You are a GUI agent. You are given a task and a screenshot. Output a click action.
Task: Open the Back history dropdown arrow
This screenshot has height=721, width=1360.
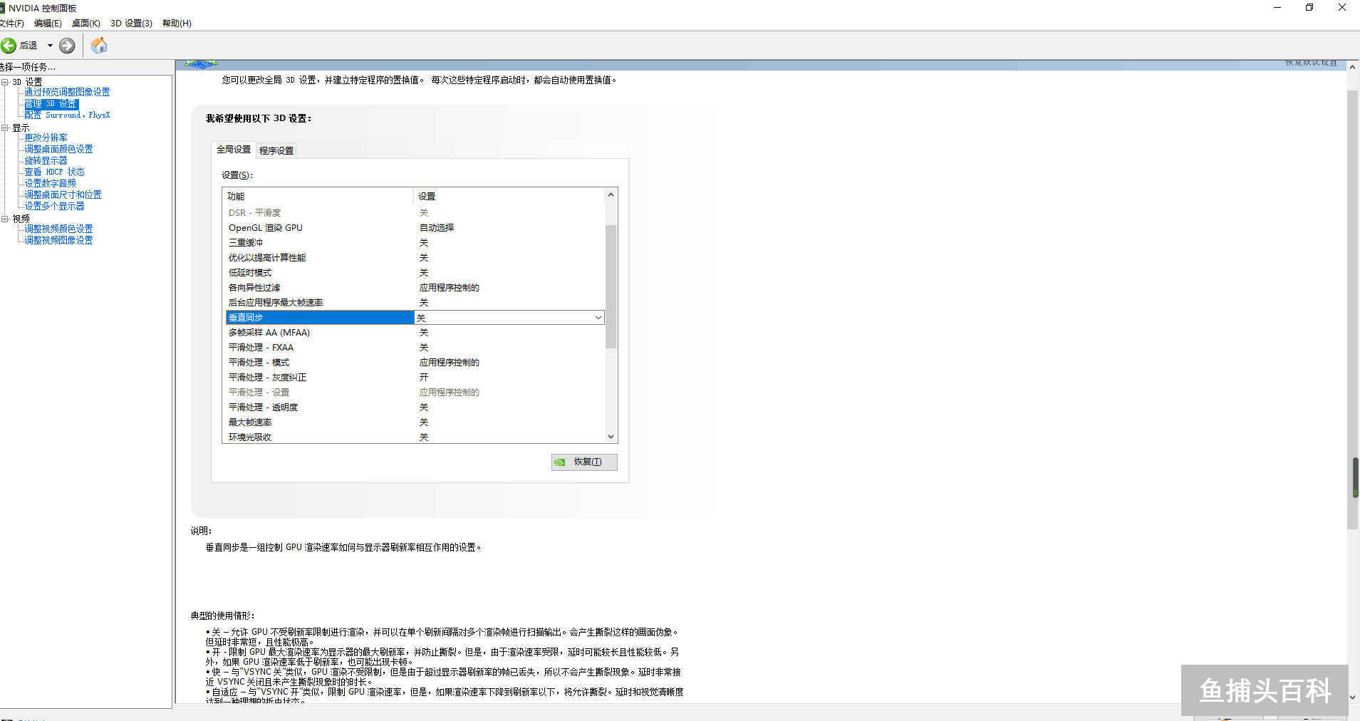click(x=50, y=46)
